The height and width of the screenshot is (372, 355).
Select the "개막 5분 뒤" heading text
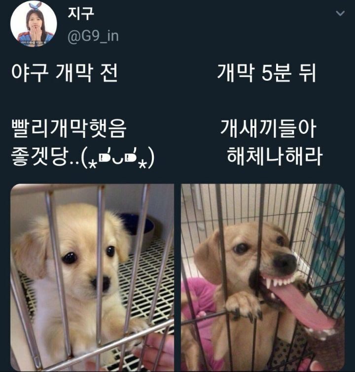click(267, 73)
